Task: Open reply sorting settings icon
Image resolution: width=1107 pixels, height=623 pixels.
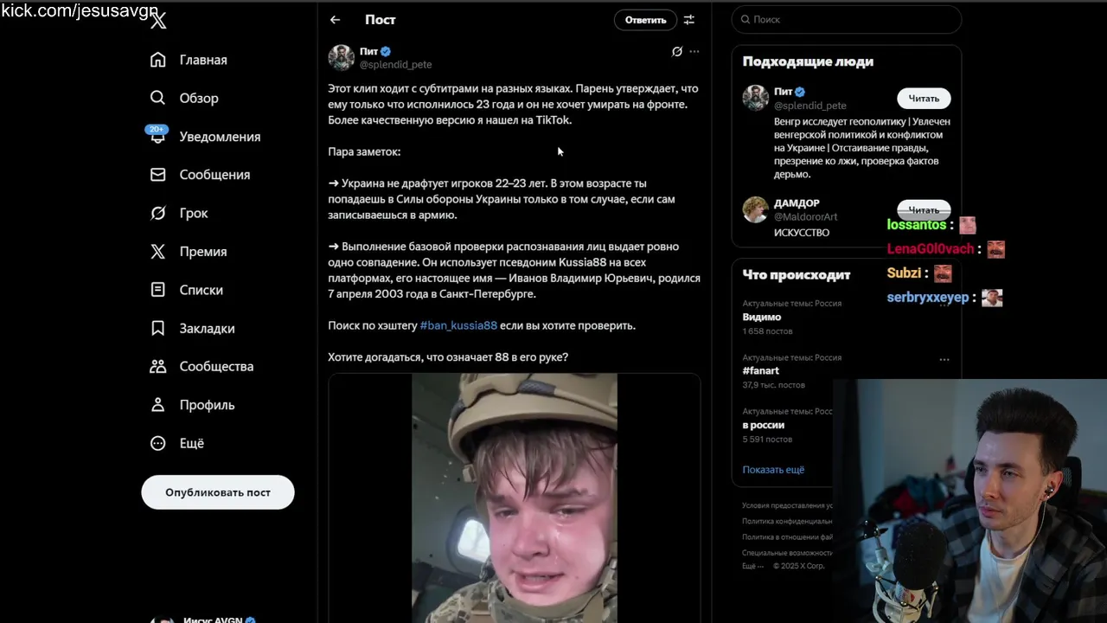Action: (x=689, y=20)
